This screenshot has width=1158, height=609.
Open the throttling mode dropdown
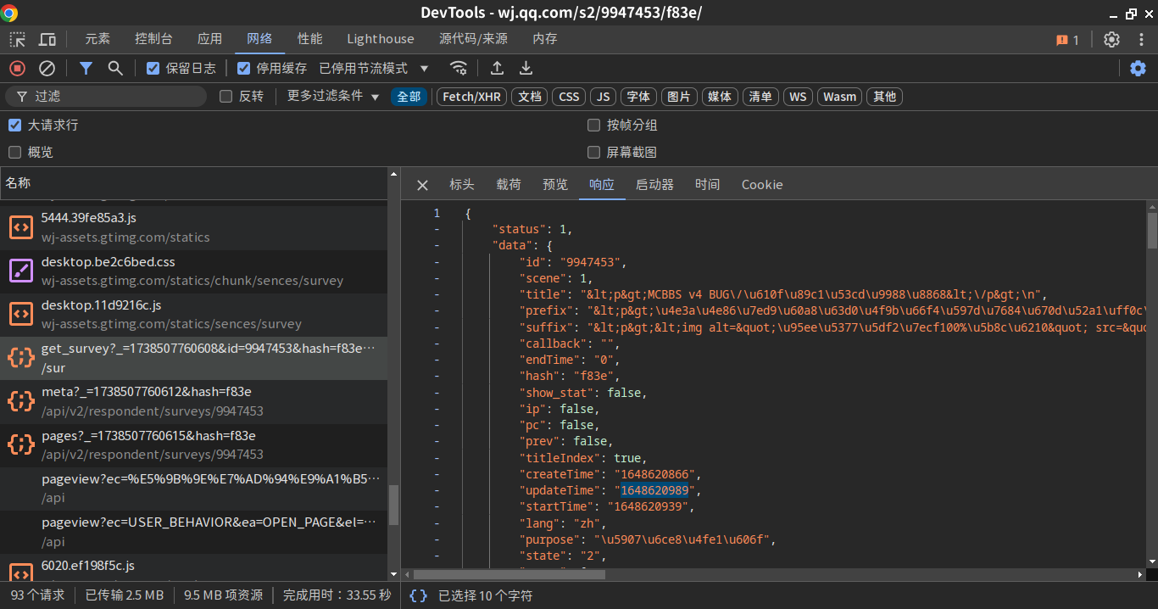[374, 68]
